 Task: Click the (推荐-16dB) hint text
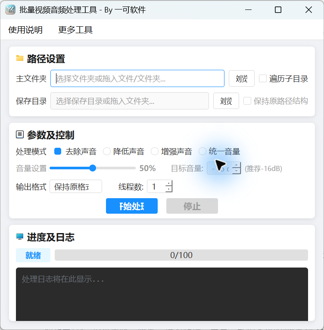click(x=263, y=168)
